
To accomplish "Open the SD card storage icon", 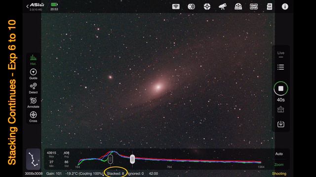I will tap(269, 6).
